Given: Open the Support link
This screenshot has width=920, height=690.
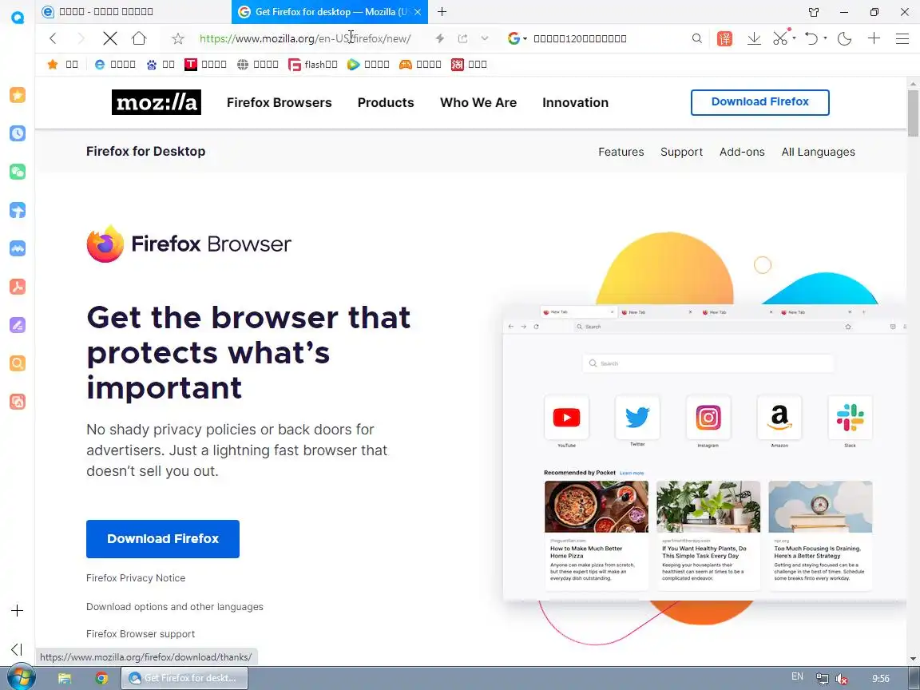Looking at the screenshot, I should (x=681, y=152).
